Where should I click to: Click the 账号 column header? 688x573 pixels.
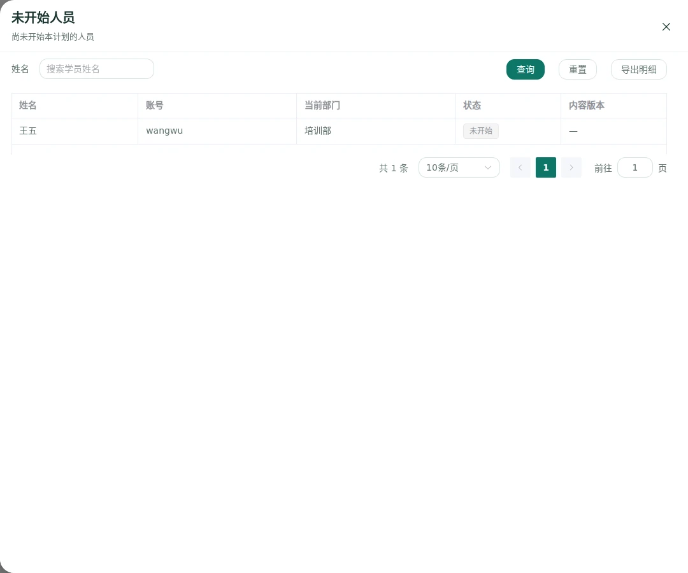click(x=217, y=105)
